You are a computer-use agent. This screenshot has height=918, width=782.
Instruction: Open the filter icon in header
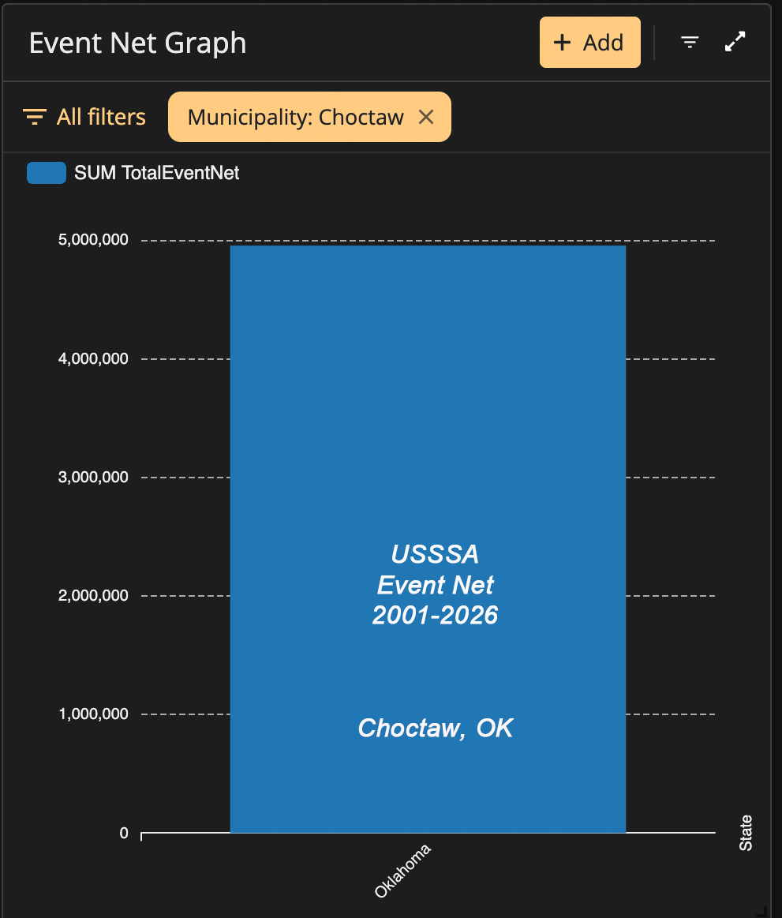(x=690, y=42)
